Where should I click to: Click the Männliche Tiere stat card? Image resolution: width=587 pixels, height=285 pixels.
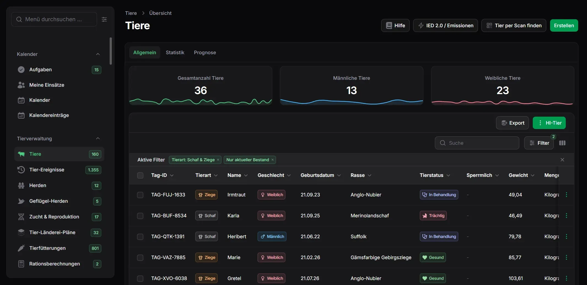pyautogui.click(x=351, y=86)
